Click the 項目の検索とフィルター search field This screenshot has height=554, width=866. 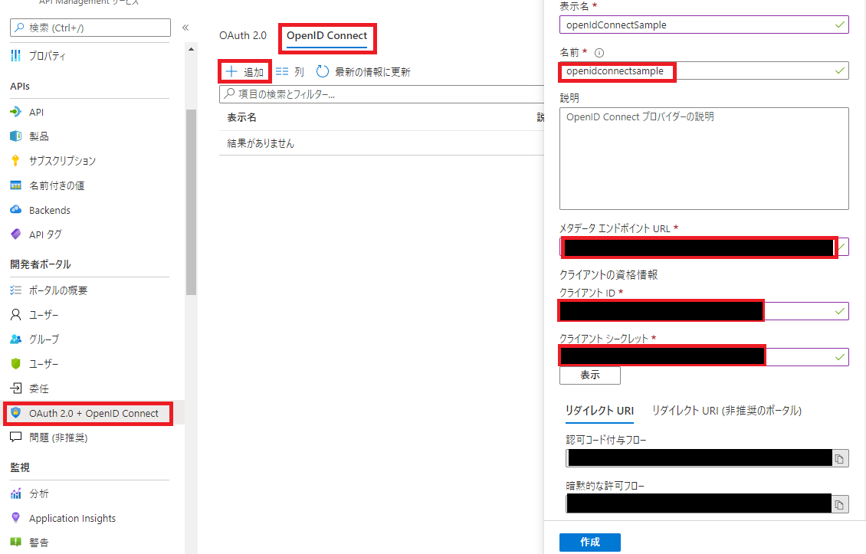[382, 94]
